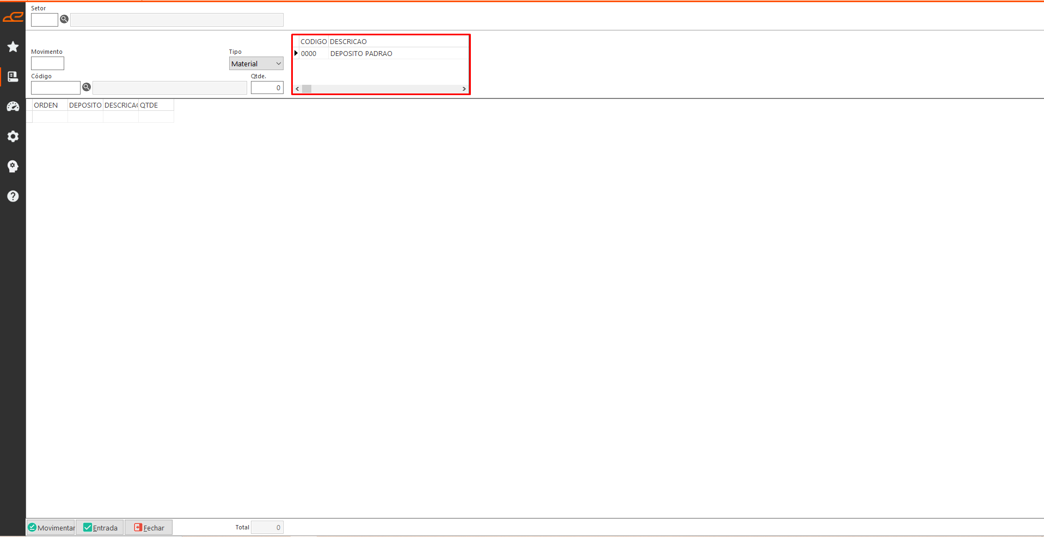Click the head-with-gear icon in sidebar

click(13, 166)
